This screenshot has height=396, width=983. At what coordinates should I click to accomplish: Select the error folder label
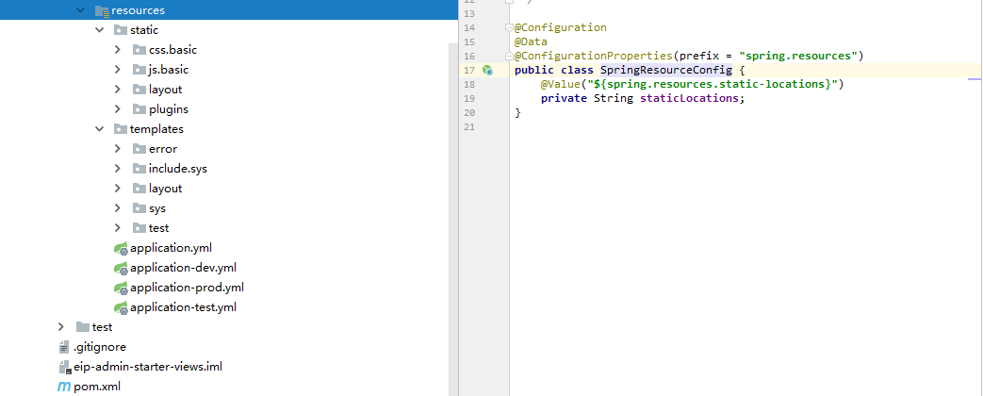pos(163,149)
